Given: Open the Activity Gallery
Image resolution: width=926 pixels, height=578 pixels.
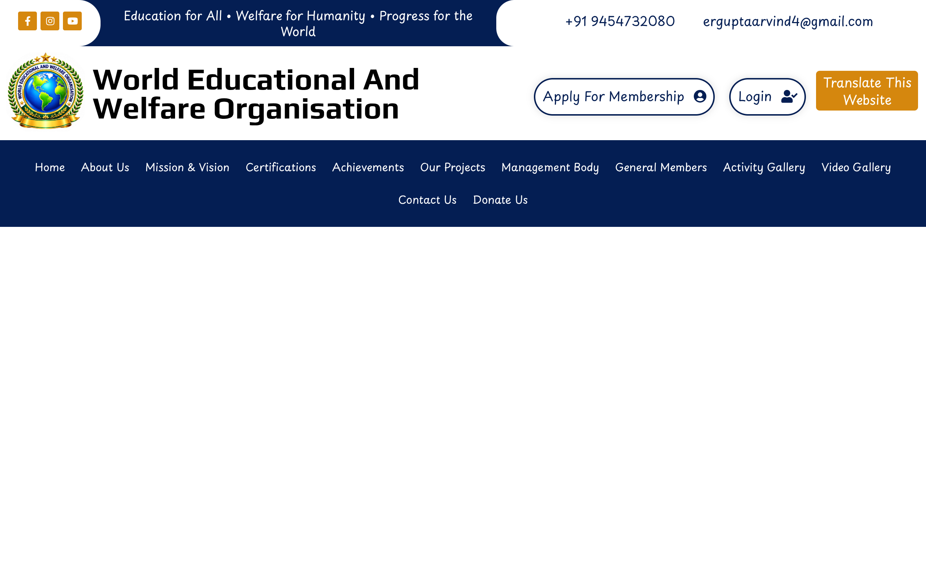Looking at the screenshot, I should 764,167.
